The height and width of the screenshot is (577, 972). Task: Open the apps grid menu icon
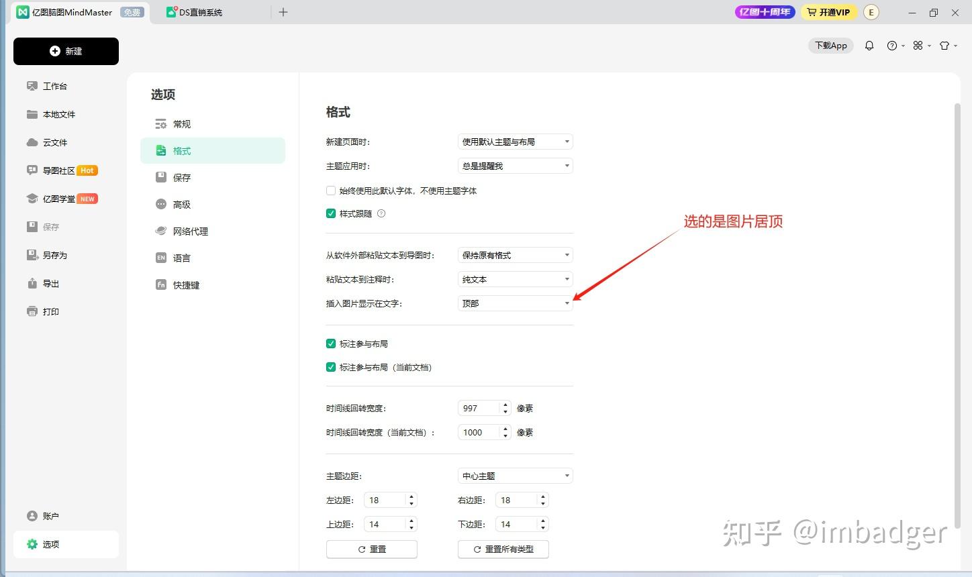(x=922, y=46)
